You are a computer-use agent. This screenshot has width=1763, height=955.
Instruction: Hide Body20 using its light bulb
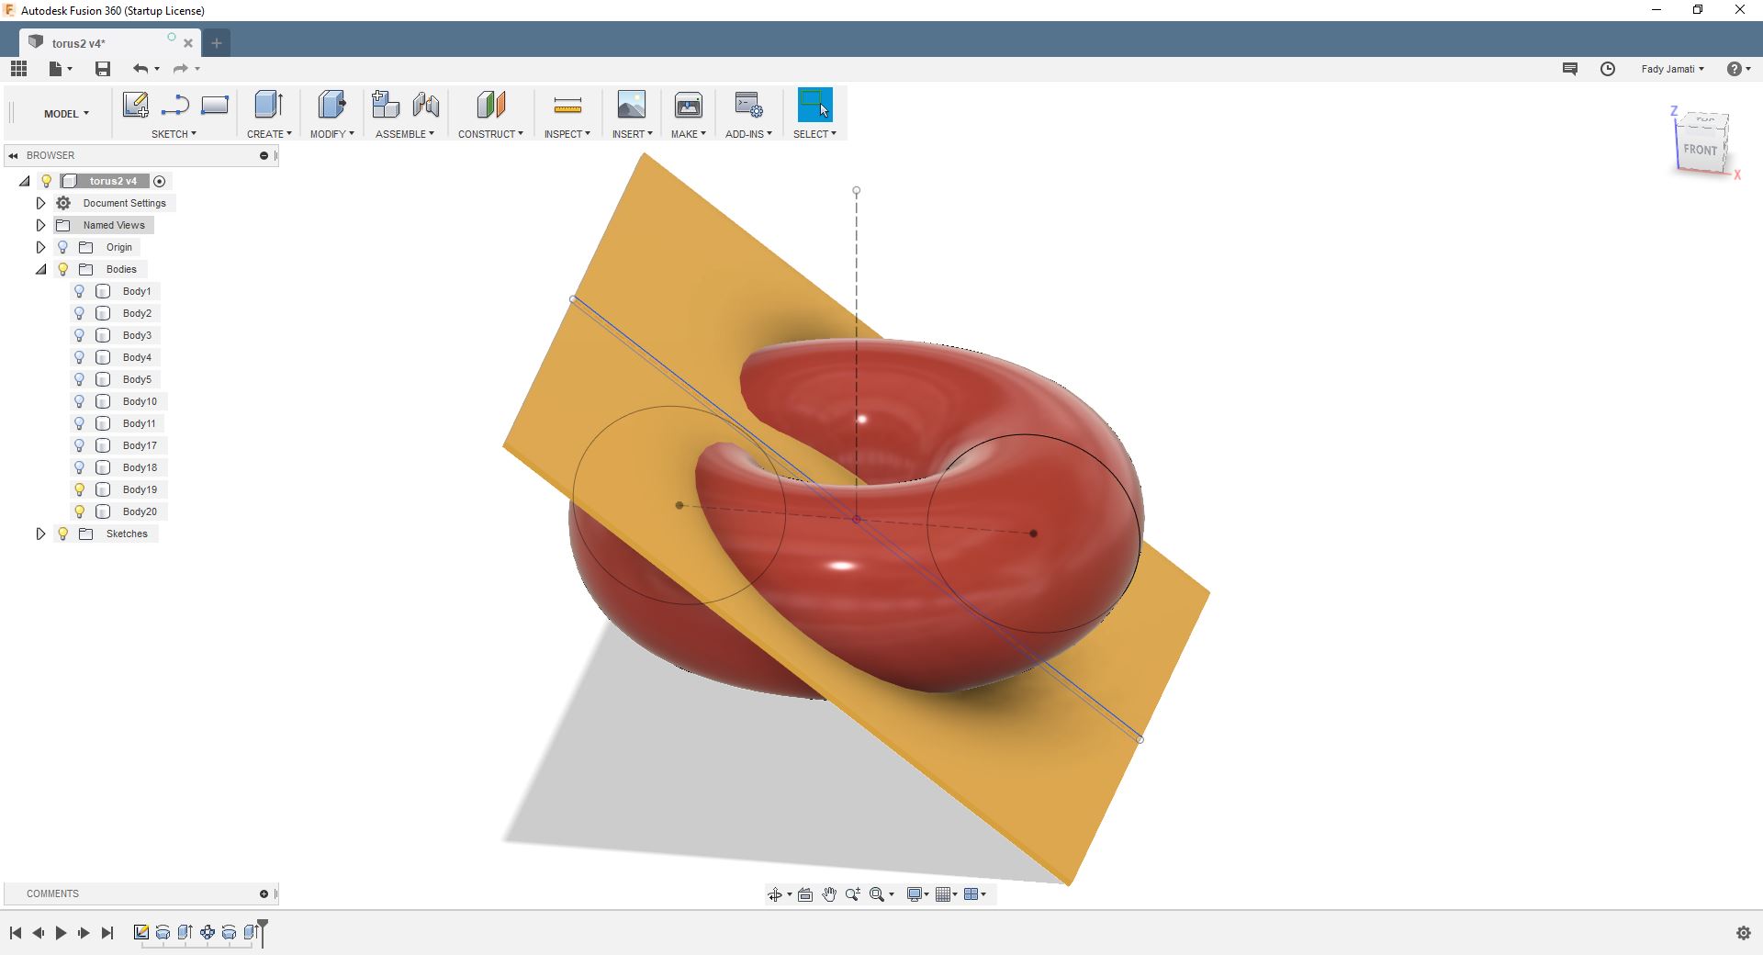(x=80, y=511)
